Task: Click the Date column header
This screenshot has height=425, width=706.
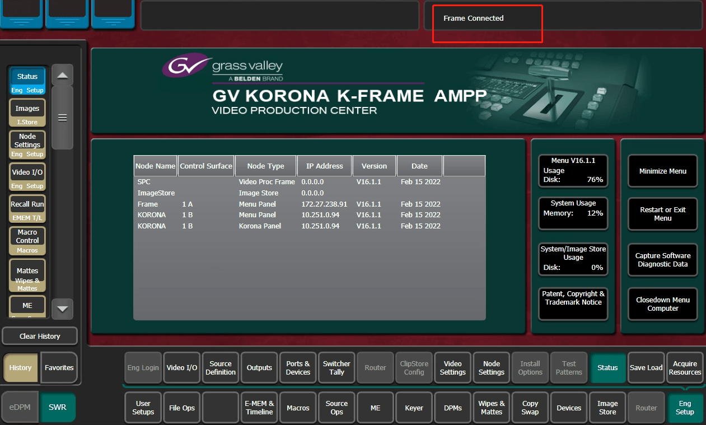Action: [419, 166]
